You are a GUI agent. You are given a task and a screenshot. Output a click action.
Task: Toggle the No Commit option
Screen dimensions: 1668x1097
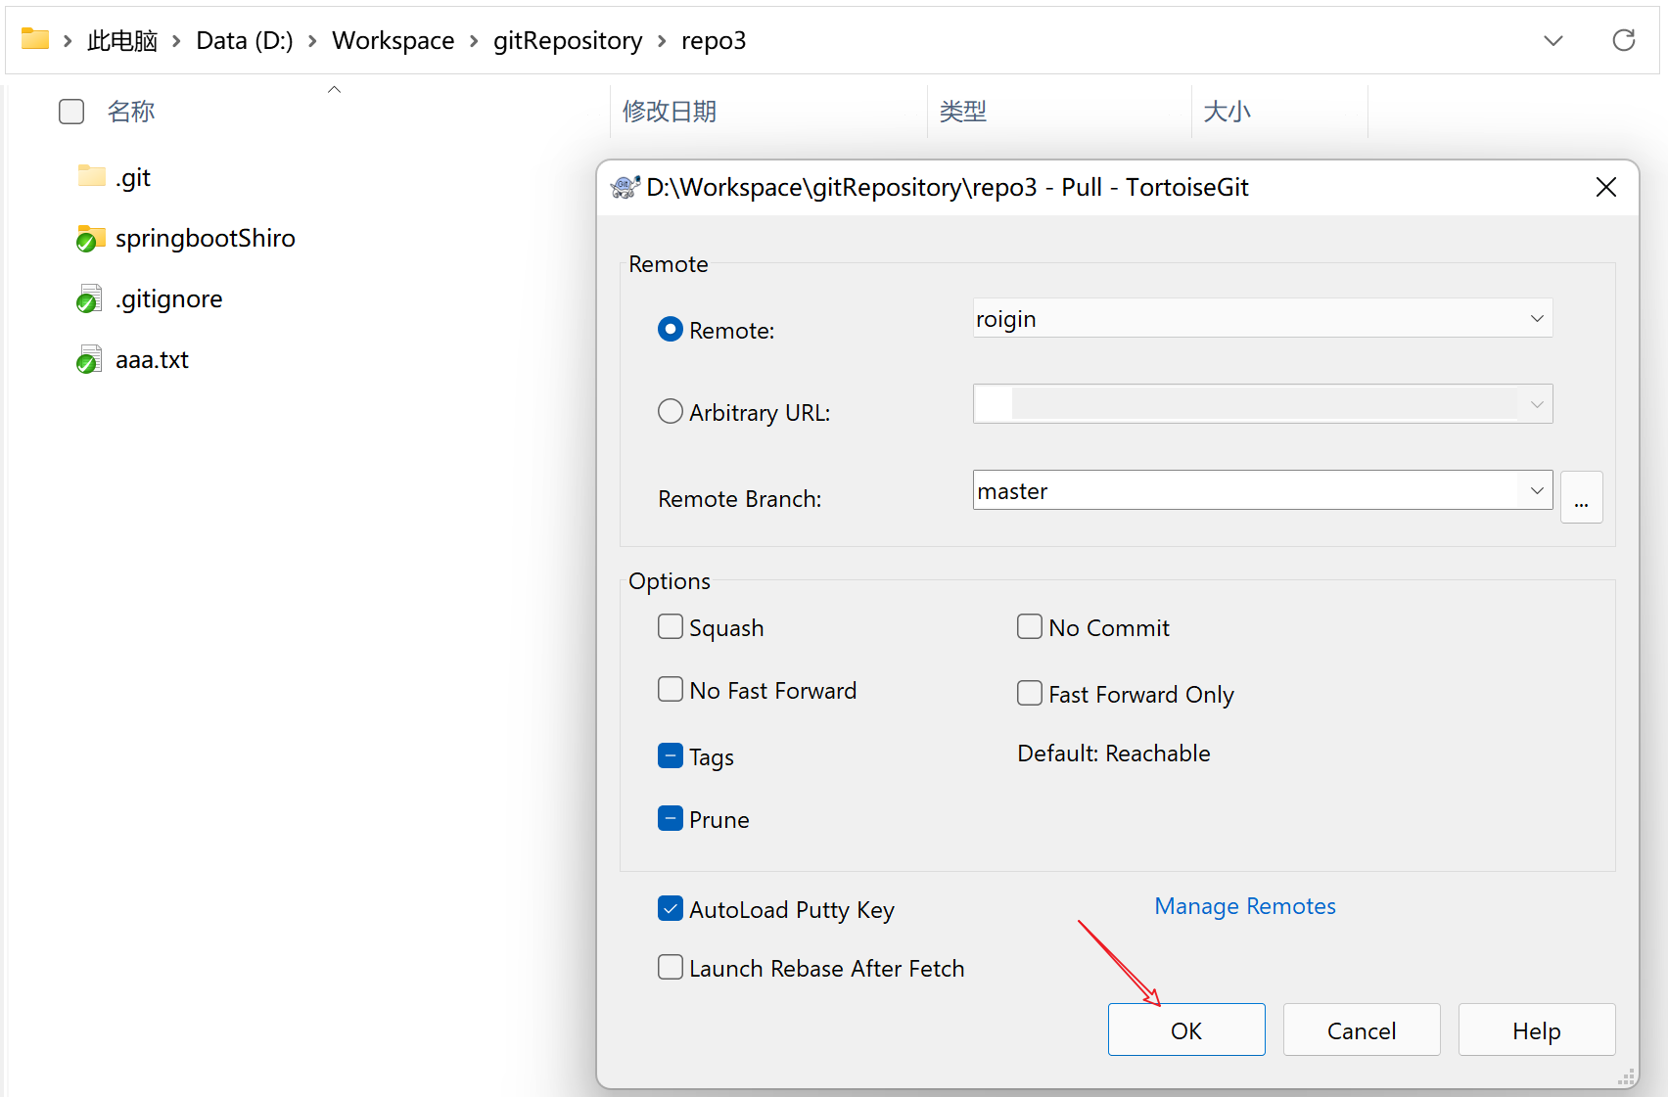click(1030, 626)
